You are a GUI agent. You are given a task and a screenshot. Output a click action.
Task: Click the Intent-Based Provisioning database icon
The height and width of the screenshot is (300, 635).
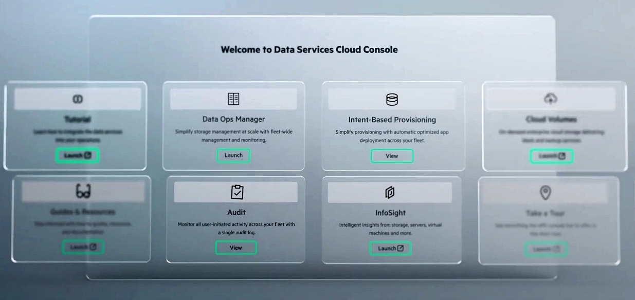392,99
